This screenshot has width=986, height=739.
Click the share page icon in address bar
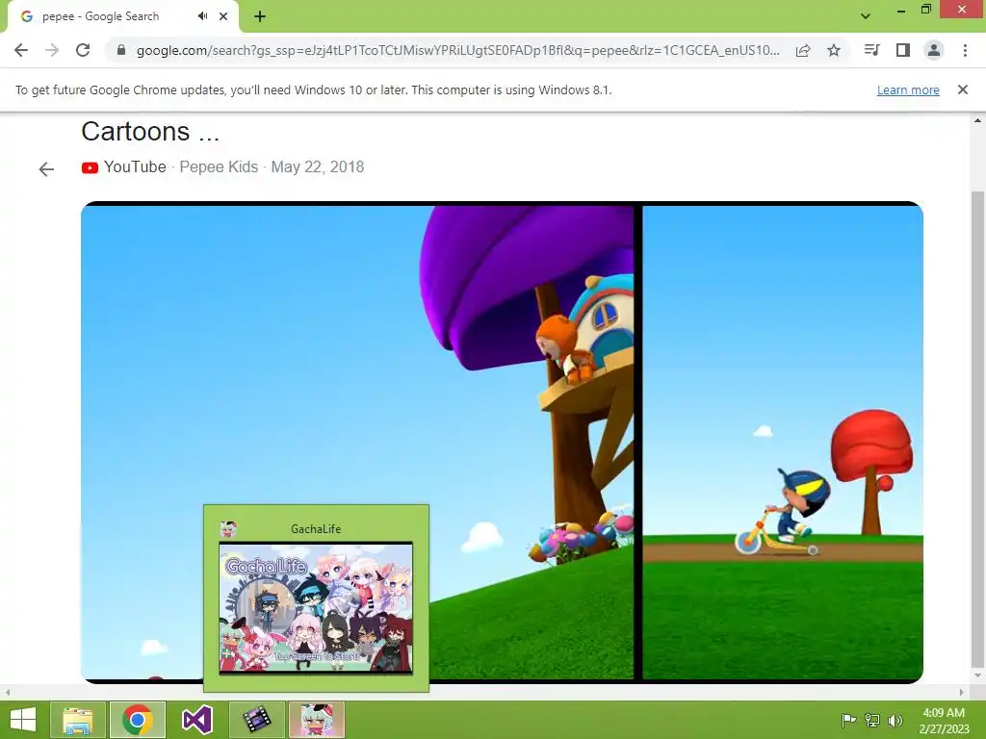tap(803, 50)
